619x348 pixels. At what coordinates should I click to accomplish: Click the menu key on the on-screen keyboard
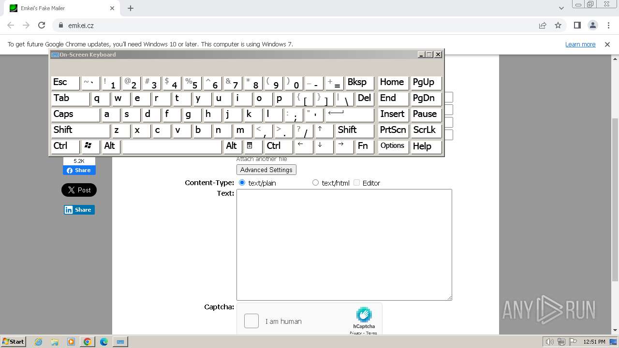click(x=252, y=146)
